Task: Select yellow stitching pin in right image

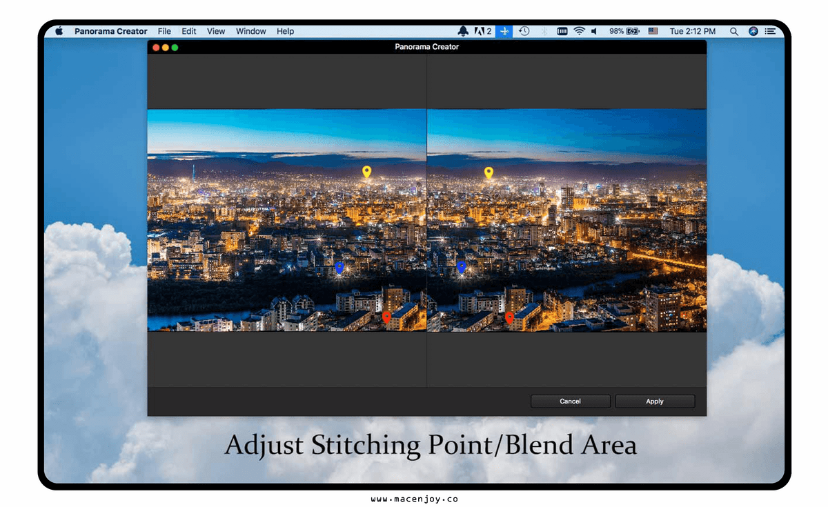Action: click(489, 172)
